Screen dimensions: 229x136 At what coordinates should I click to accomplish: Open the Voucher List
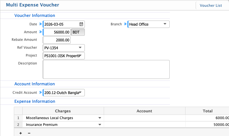tap(211, 5)
